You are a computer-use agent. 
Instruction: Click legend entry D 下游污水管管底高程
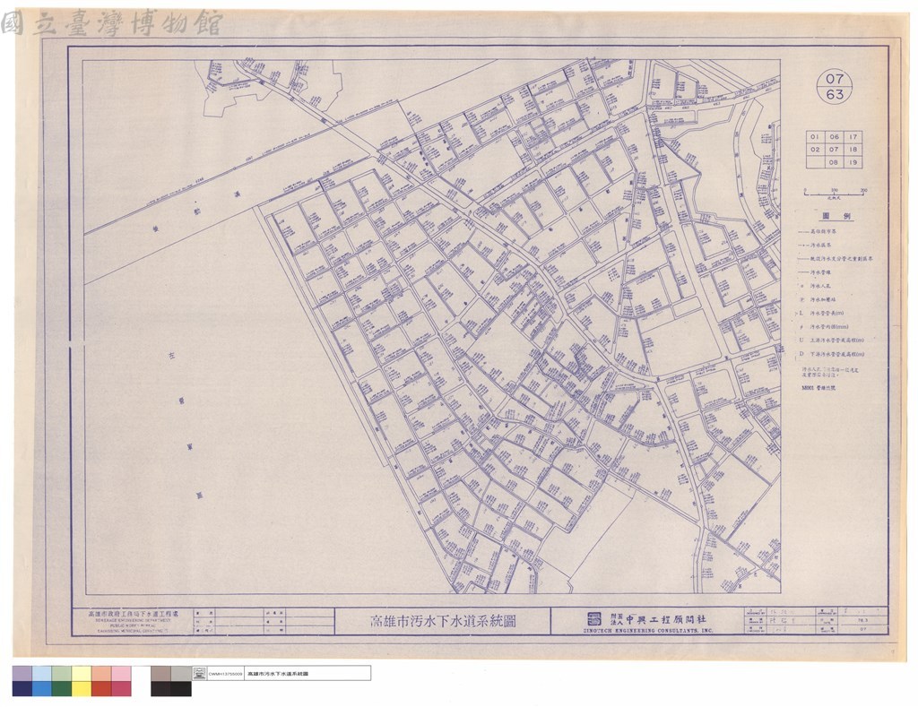coord(831,354)
